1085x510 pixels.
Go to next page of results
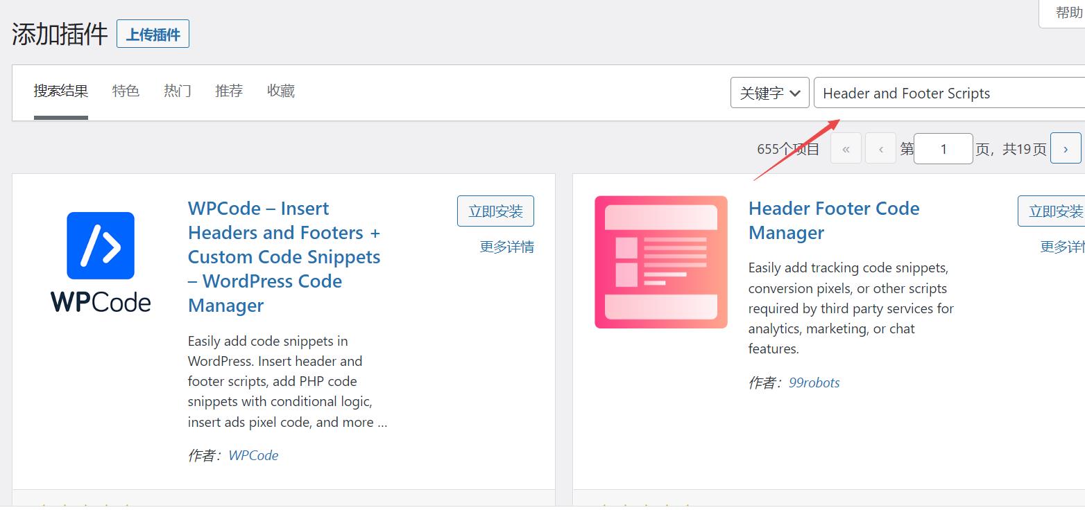coord(1065,148)
